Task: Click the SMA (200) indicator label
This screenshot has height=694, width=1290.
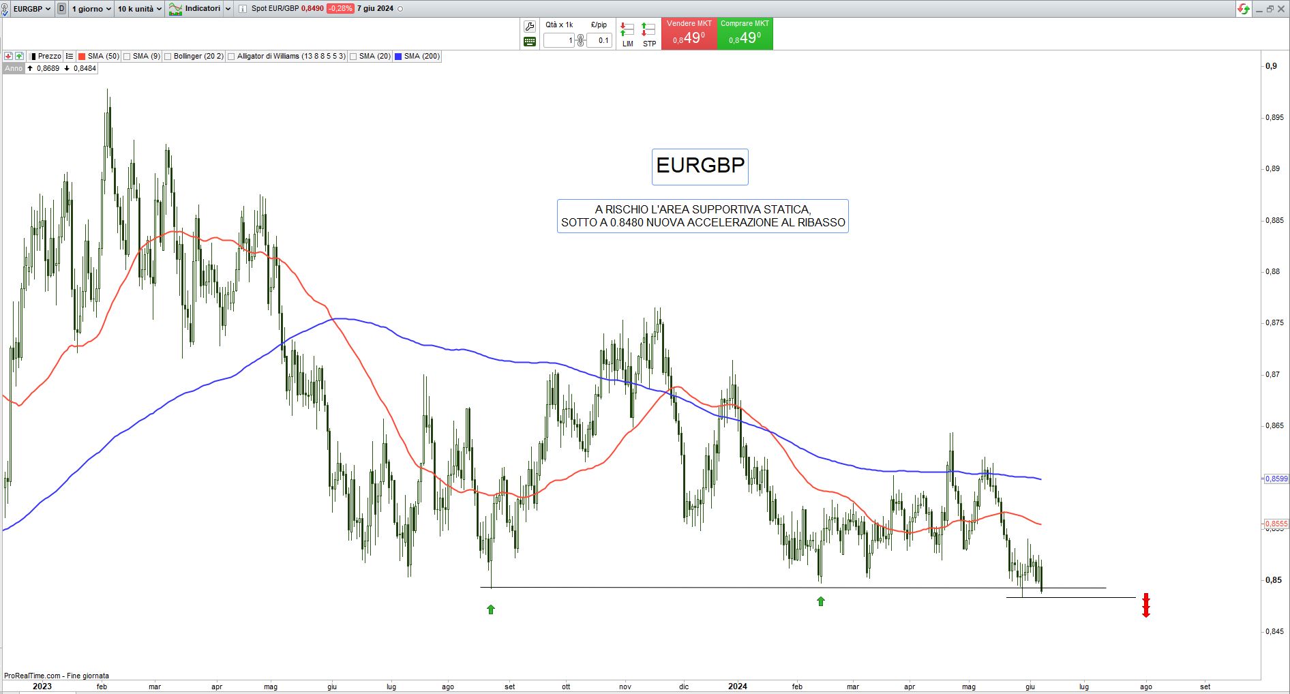Action: (x=422, y=56)
